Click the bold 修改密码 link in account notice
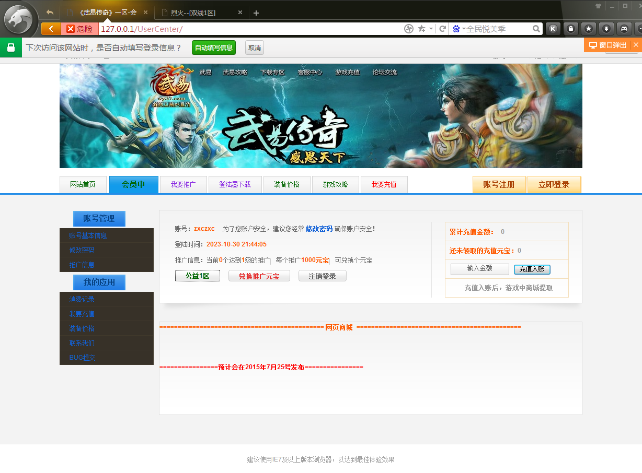The image size is (642, 473). [x=319, y=229]
